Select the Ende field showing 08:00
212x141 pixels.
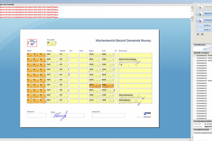(108, 81)
